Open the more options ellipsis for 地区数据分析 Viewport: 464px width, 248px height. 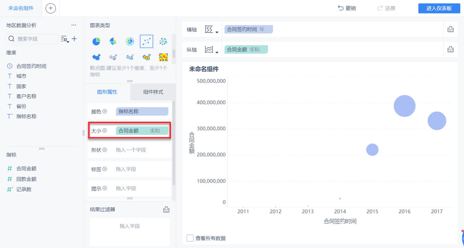74,25
